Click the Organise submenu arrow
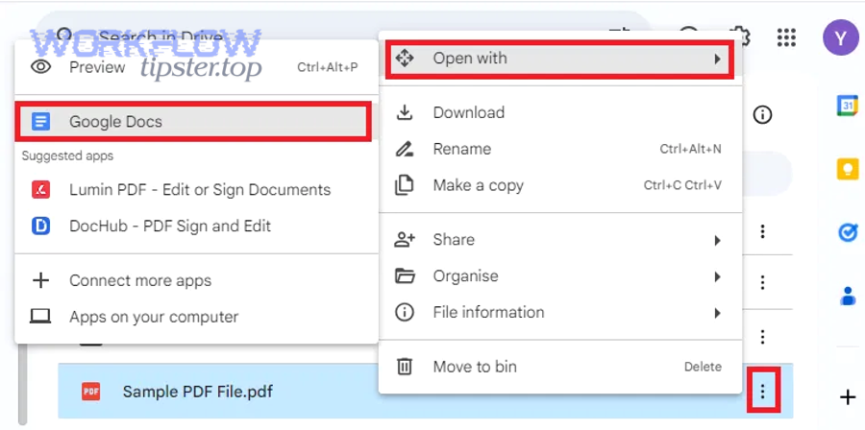This screenshot has height=430, width=865. pyautogui.click(x=717, y=276)
